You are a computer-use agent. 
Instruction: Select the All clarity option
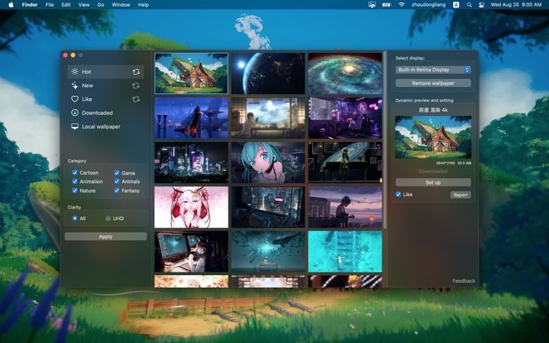pyautogui.click(x=75, y=218)
